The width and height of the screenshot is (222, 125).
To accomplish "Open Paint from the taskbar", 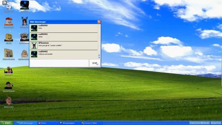I will click(x=48, y=123).
